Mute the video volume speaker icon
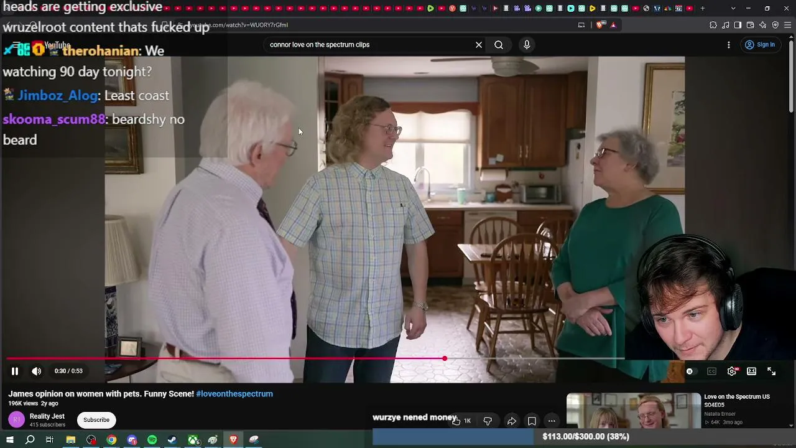The width and height of the screenshot is (796, 448). click(37, 371)
